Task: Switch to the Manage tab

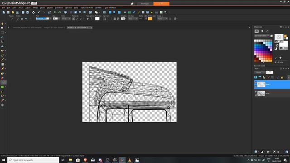Action: pyautogui.click(x=145, y=4)
